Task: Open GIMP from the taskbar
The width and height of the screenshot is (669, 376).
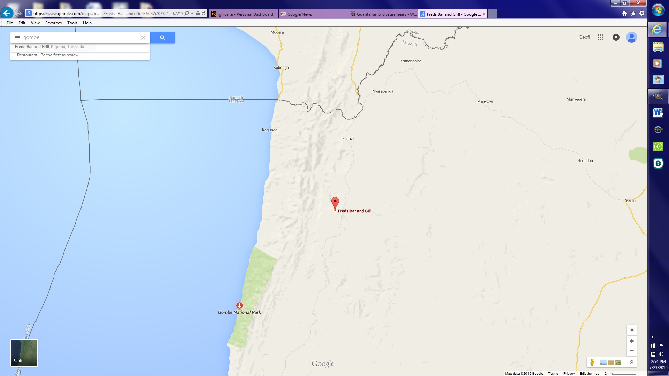Action: point(658,96)
